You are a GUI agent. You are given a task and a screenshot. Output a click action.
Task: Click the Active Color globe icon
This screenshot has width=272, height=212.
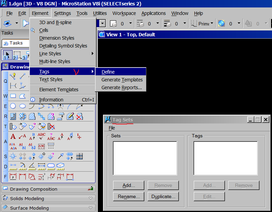pyautogui.click(x=221, y=23)
